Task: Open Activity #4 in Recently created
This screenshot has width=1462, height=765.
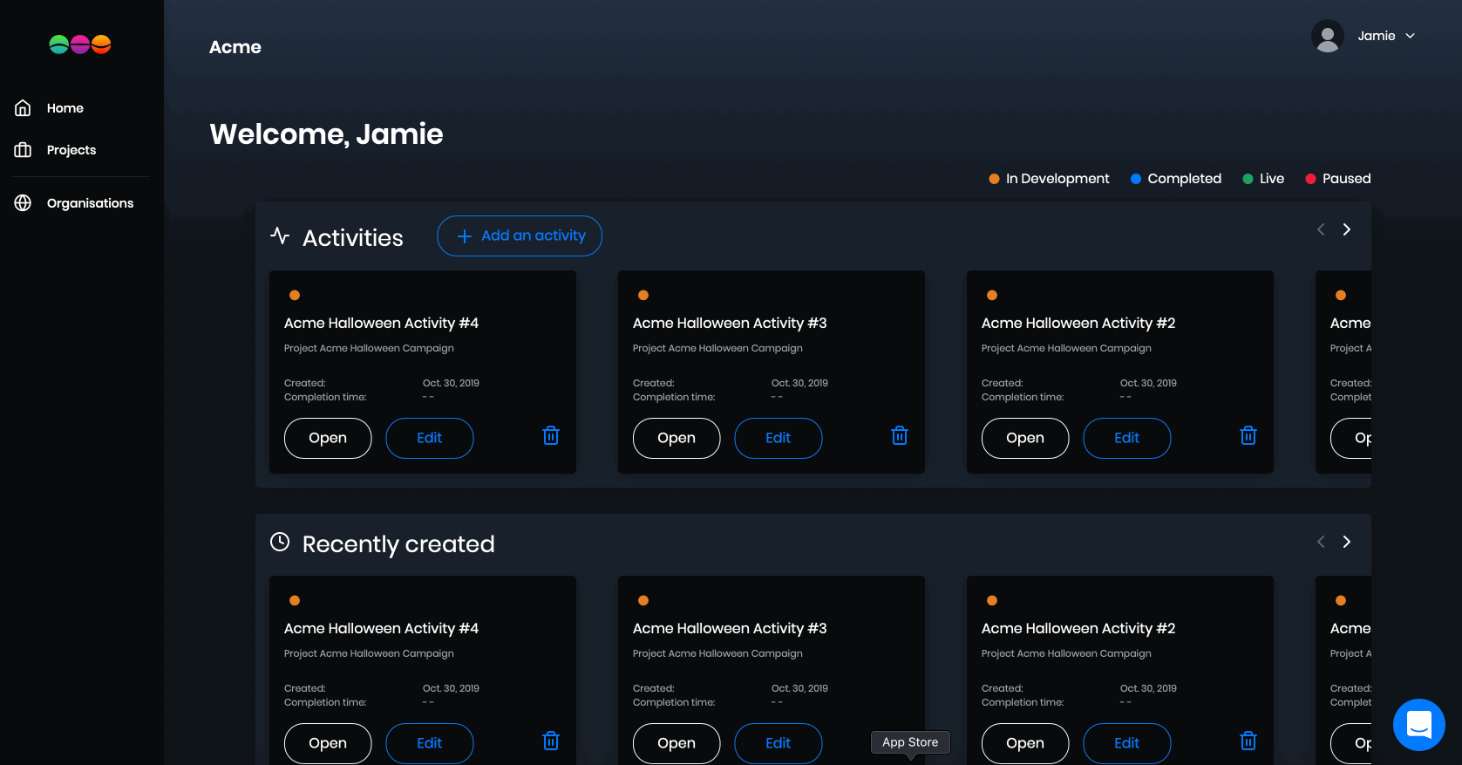Action: click(x=328, y=743)
